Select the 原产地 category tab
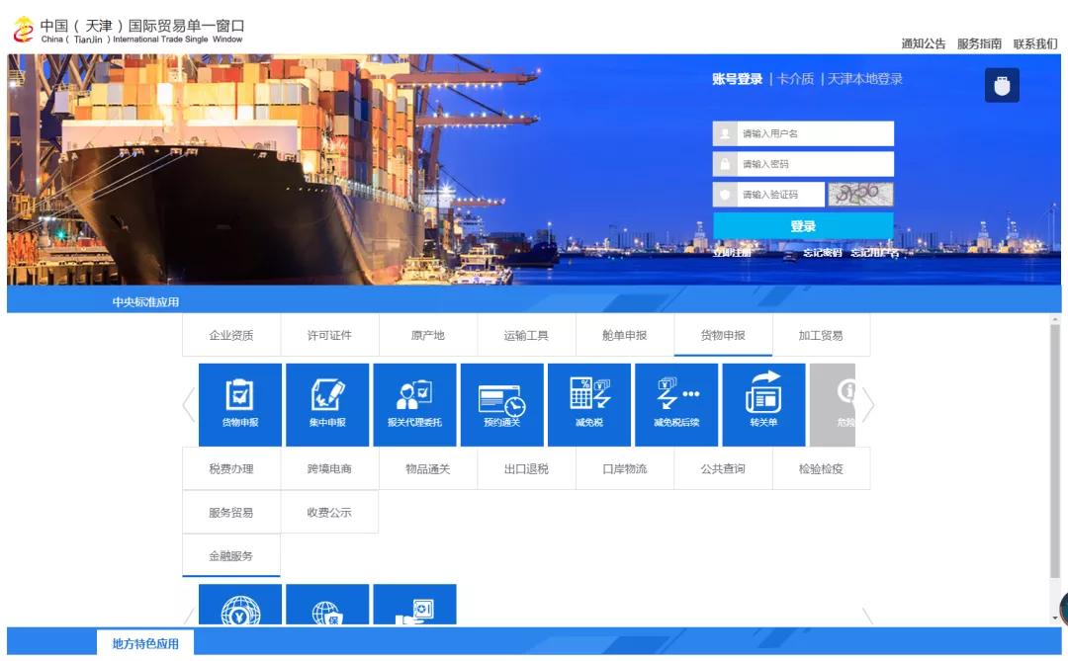This screenshot has width=1068, height=661. pos(428,335)
